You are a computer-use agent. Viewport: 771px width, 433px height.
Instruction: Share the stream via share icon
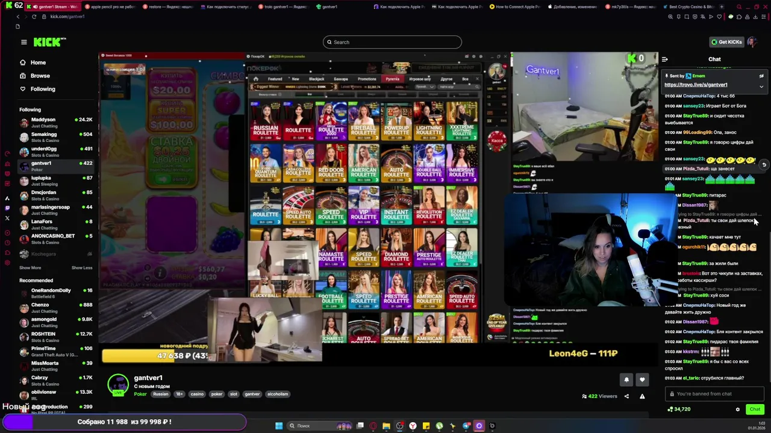(x=626, y=396)
